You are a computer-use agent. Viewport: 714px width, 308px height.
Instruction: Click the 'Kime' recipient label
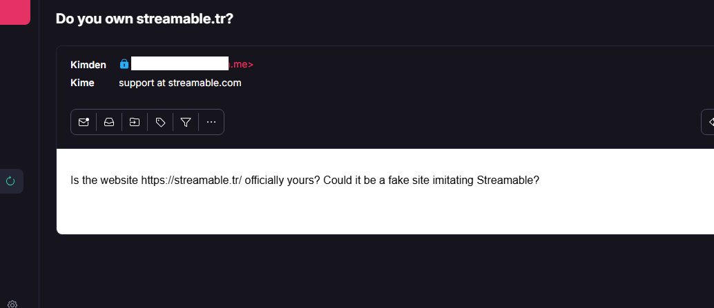[x=82, y=83]
